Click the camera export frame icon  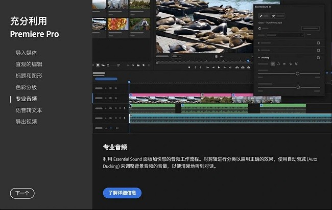pyautogui.click(x=247, y=67)
